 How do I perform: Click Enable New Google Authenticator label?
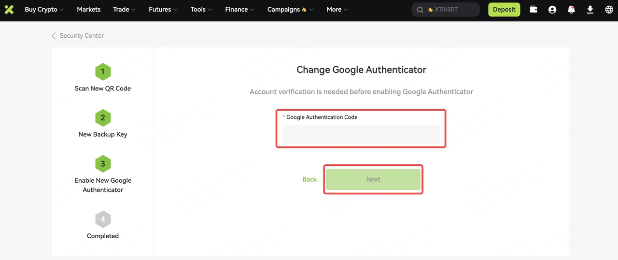click(103, 185)
